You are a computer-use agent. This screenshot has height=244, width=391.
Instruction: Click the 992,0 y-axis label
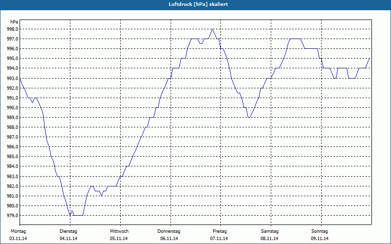13,88
